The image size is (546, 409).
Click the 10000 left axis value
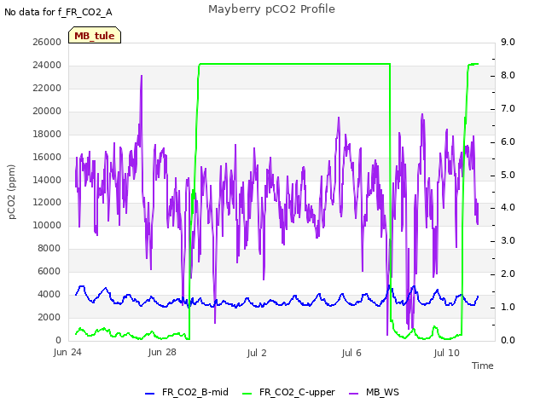pos(47,225)
